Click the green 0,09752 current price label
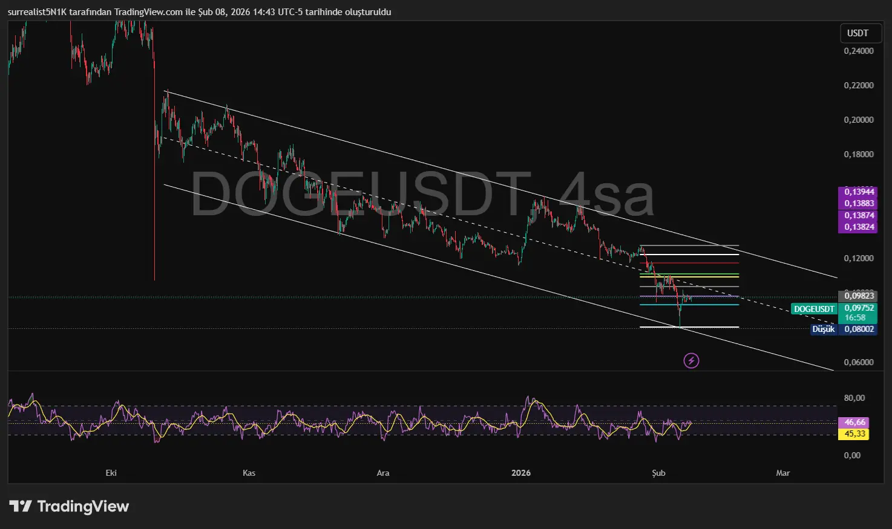Viewport: 892px width, 529px height. click(859, 308)
